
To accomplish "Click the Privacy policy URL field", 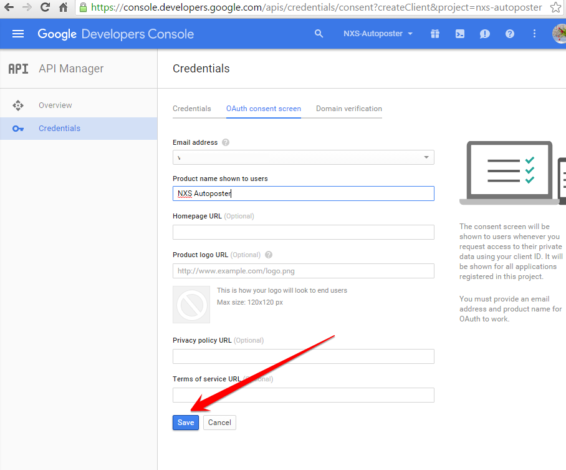I will click(303, 356).
